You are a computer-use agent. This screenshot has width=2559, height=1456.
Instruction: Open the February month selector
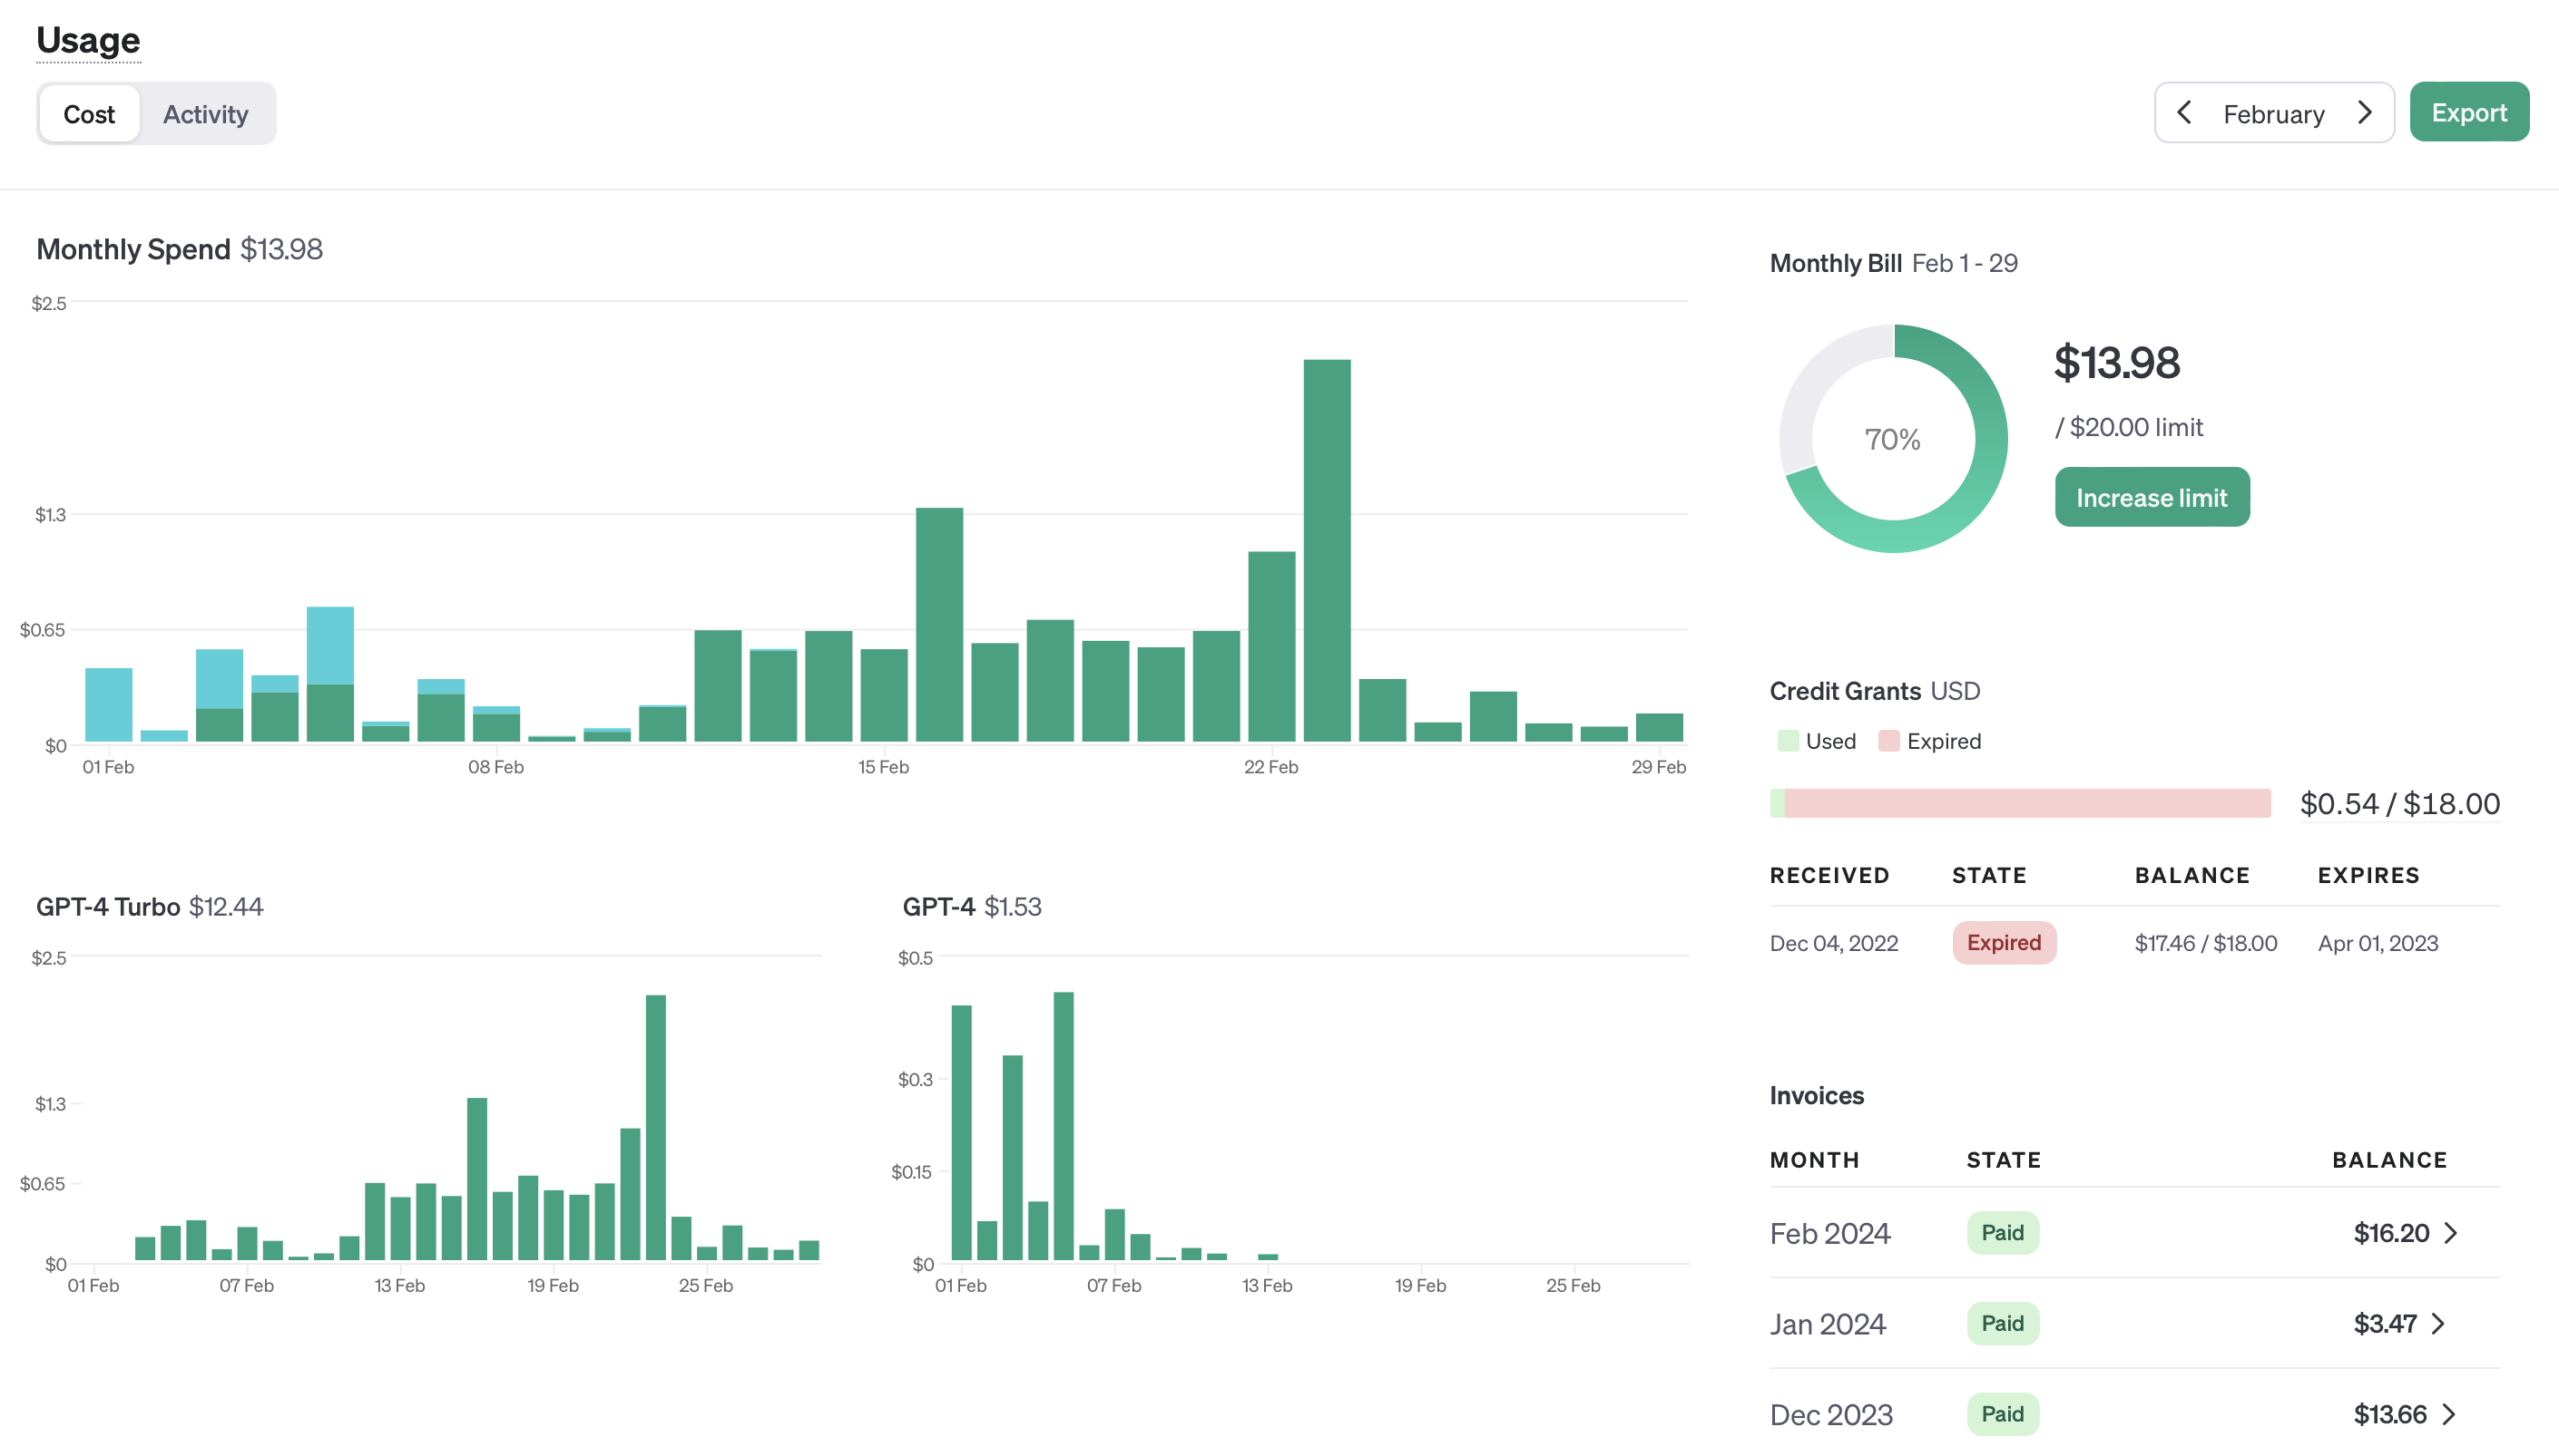coord(2273,114)
